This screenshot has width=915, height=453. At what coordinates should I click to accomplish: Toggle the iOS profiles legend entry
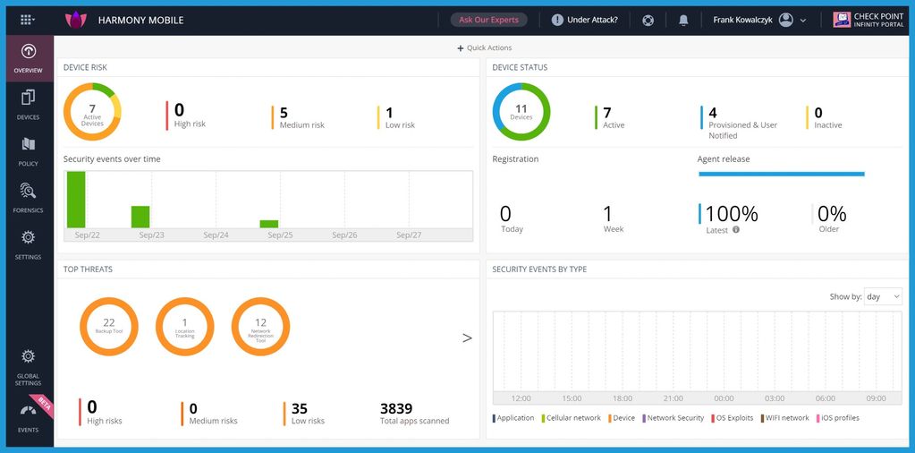point(837,418)
